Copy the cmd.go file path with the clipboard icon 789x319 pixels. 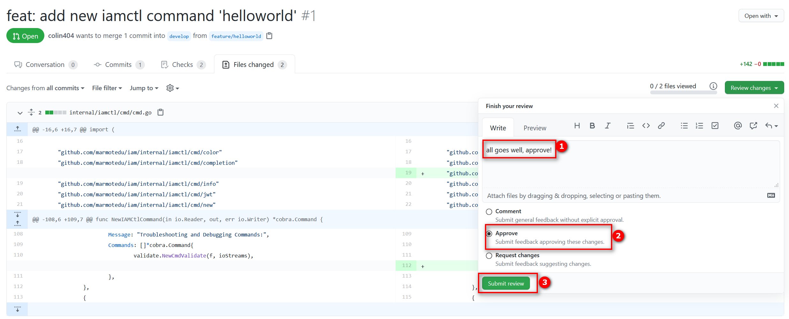pyautogui.click(x=160, y=112)
